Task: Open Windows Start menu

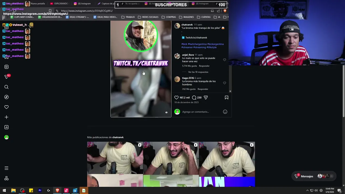Action: point(4,190)
